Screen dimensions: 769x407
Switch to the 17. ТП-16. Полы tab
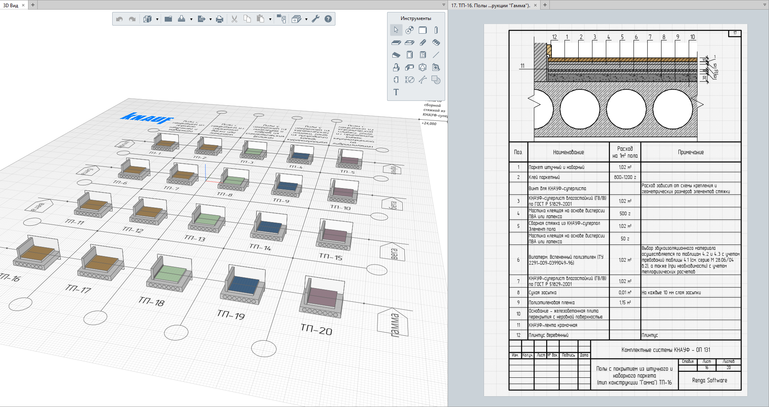pos(491,5)
